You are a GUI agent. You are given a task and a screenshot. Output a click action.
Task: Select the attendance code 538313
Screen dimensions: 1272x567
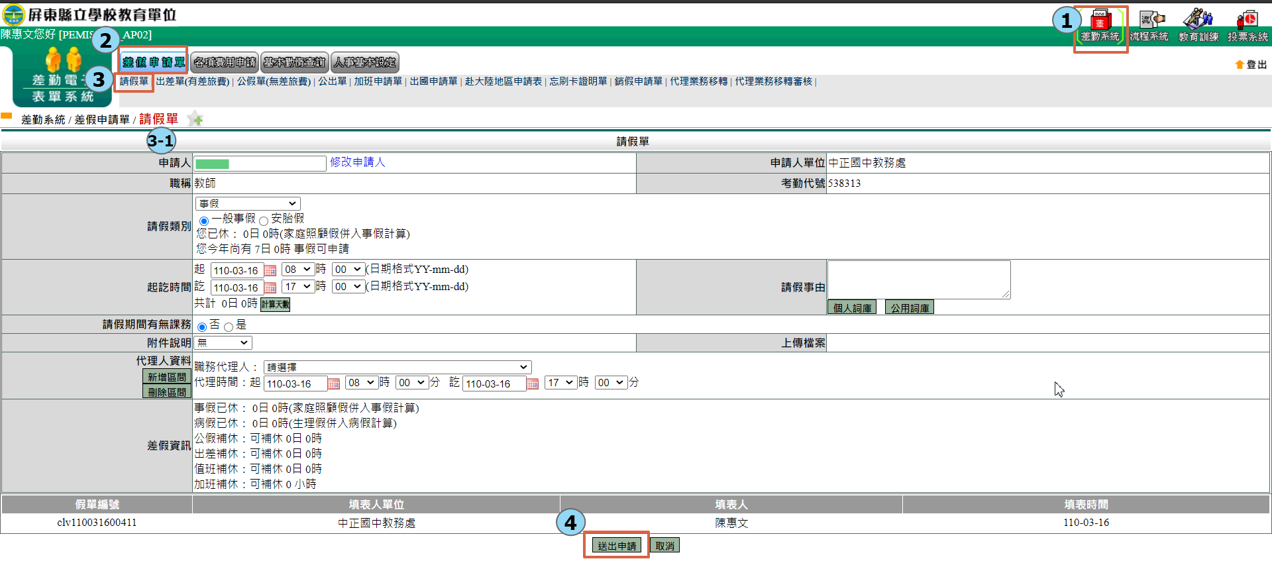point(845,183)
